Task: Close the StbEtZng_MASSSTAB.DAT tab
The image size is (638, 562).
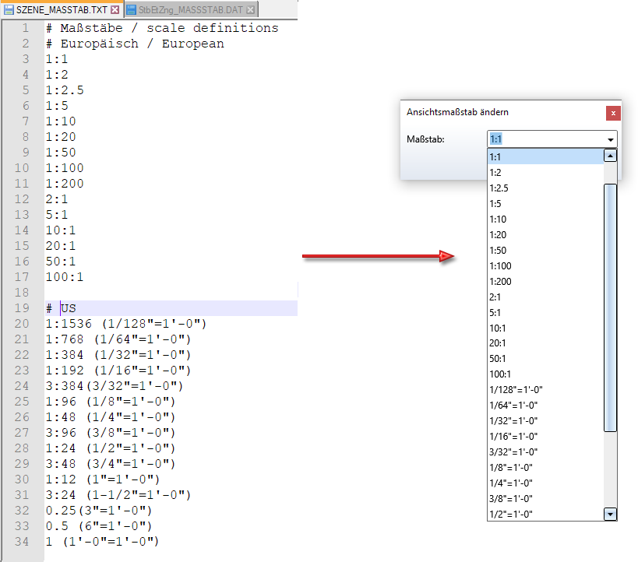Action: [x=251, y=10]
